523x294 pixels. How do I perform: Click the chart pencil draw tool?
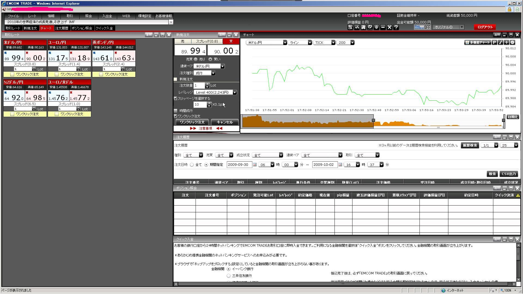(x=500, y=42)
